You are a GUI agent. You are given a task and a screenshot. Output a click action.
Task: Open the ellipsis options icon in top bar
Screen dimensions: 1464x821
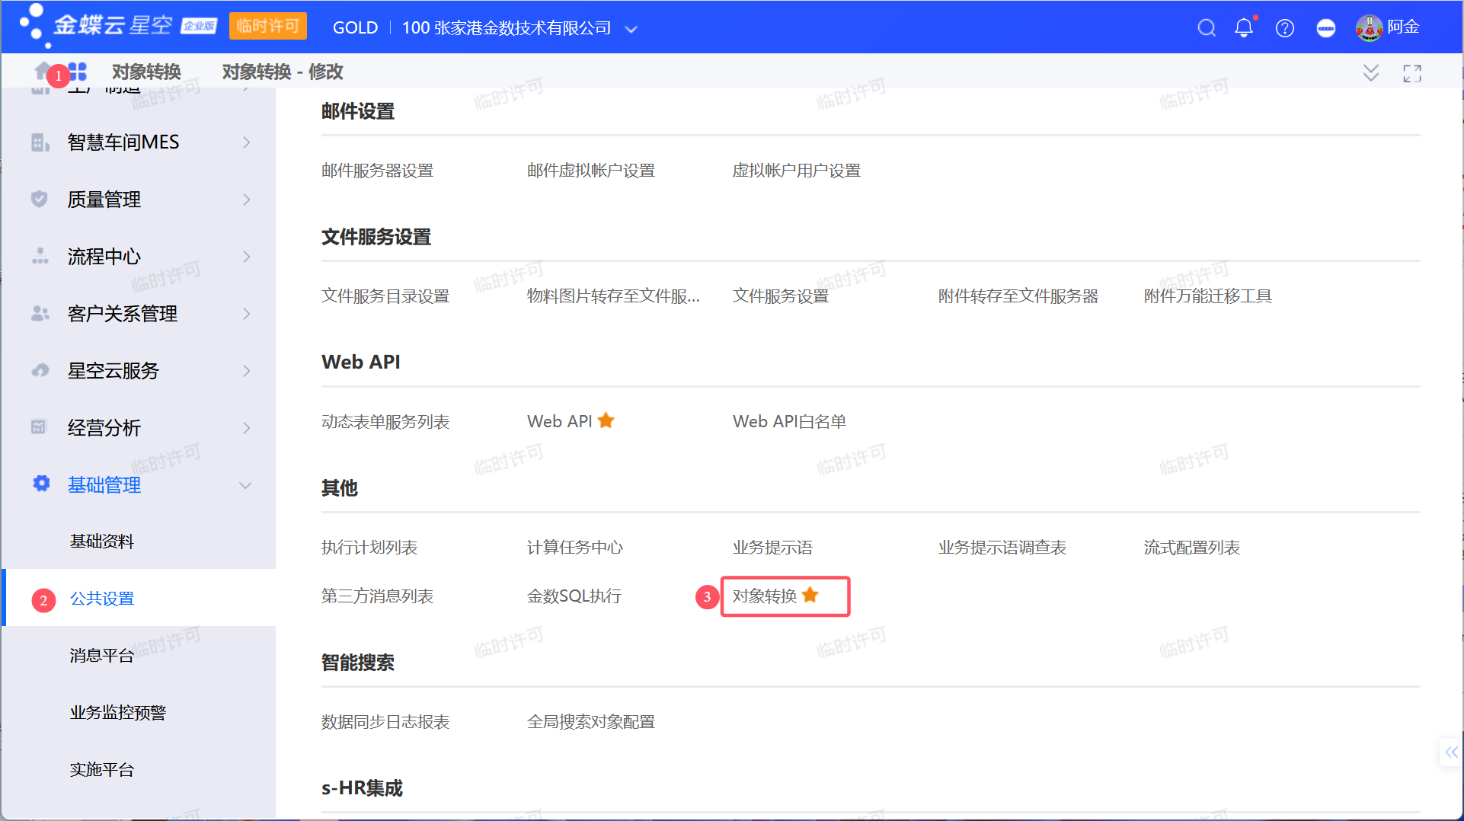click(1326, 27)
